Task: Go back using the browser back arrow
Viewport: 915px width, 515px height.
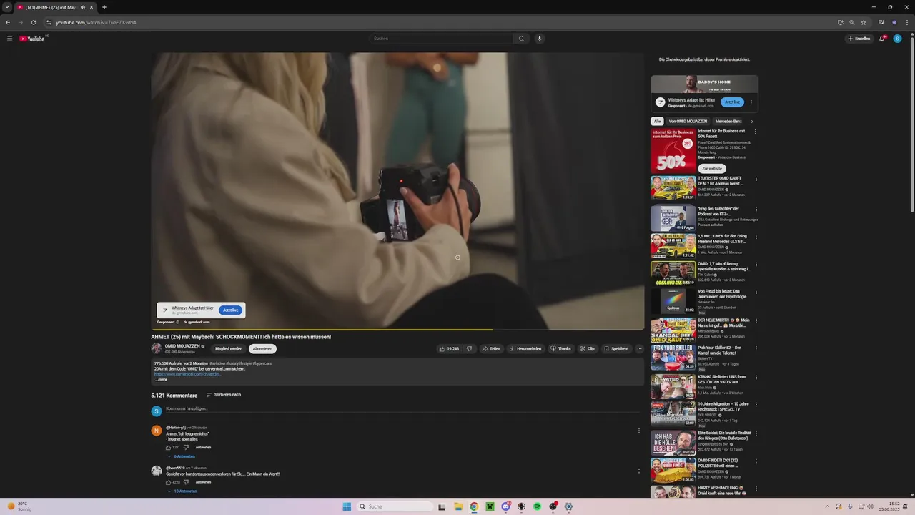Action: pos(8,22)
